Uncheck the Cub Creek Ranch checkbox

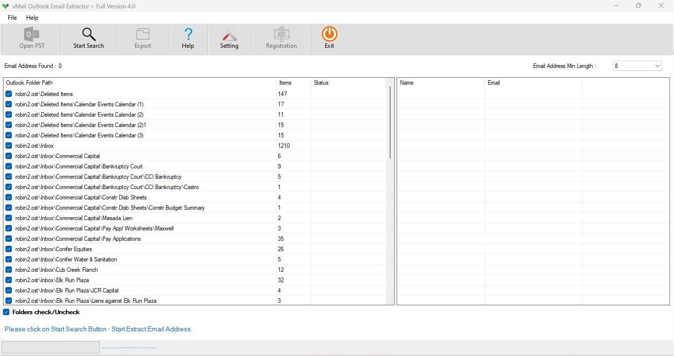point(9,270)
